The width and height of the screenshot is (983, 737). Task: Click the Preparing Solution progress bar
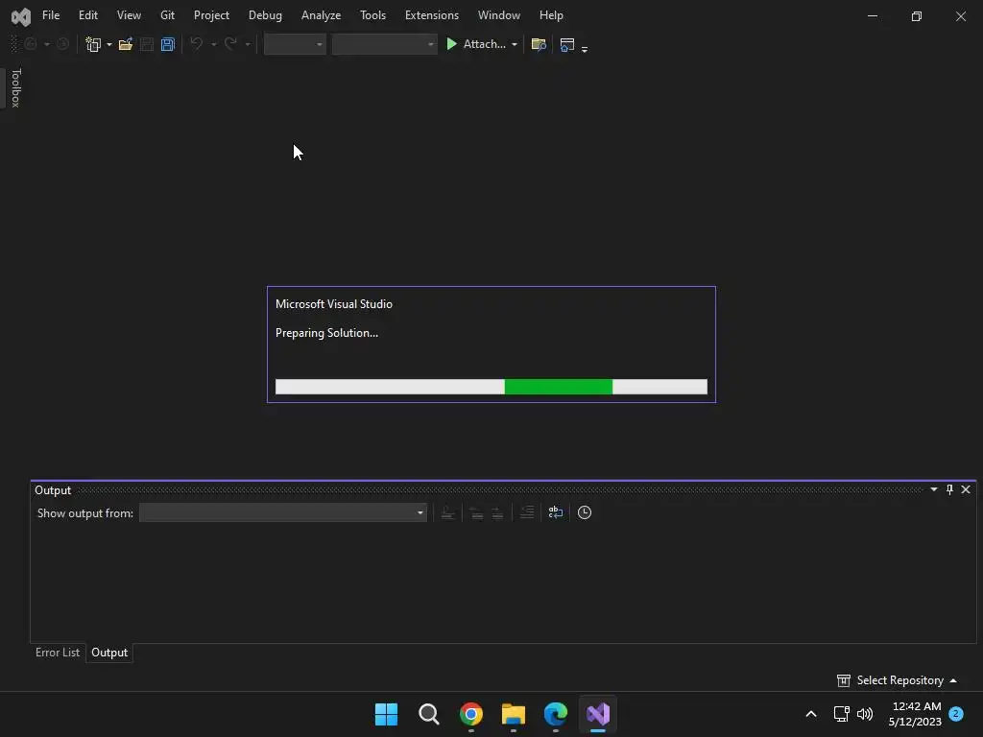coord(491,387)
